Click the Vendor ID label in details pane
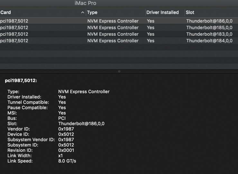Viewport: 238px width, 174px height. (19, 129)
